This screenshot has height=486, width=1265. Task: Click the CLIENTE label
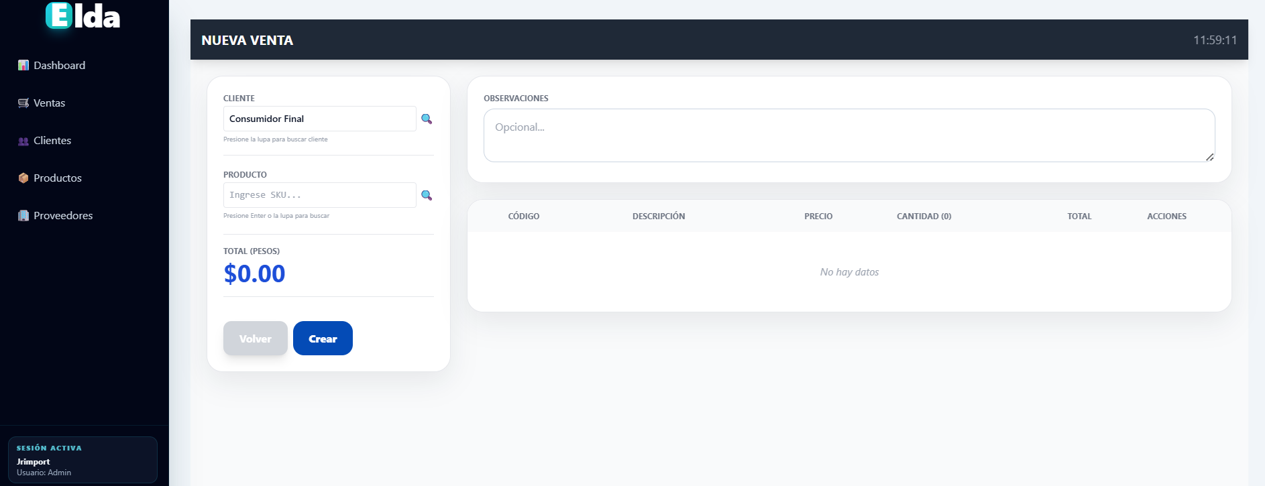[x=239, y=98]
